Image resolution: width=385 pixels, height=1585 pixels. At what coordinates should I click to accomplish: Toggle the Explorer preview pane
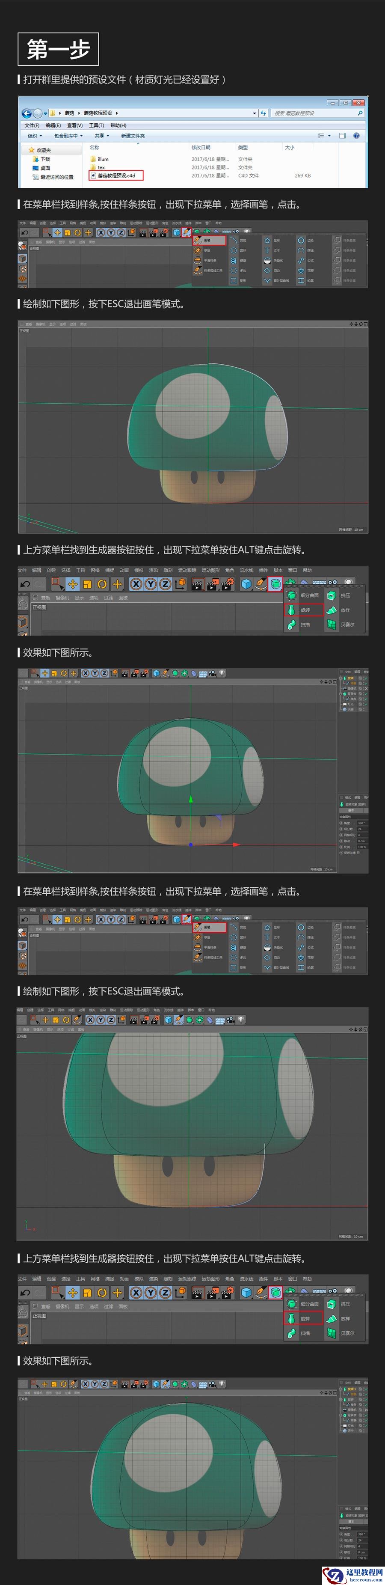[343, 136]
